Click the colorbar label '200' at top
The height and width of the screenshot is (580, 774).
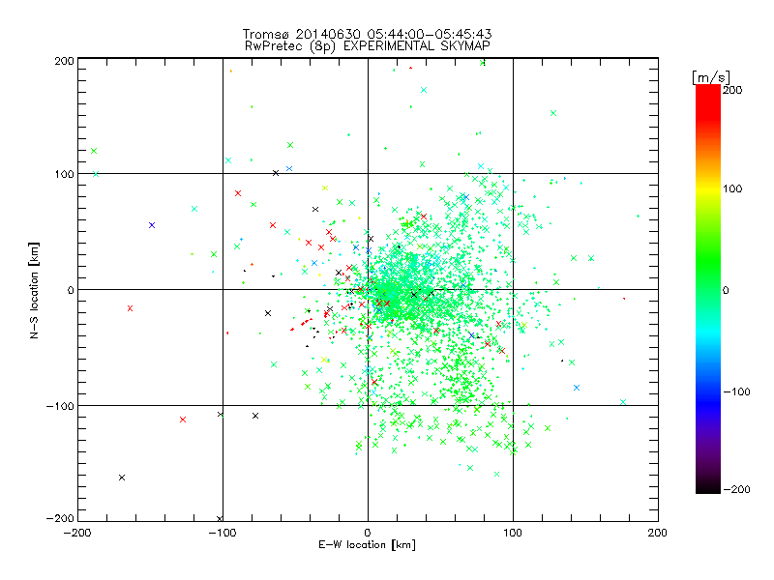tap(732, 90)
